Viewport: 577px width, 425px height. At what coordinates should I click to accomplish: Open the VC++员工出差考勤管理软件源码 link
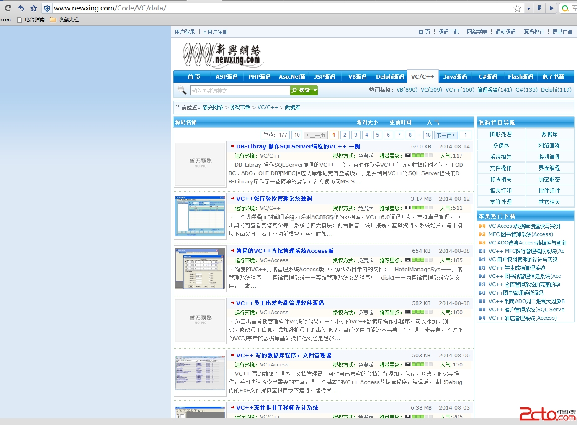click(280, 303)
